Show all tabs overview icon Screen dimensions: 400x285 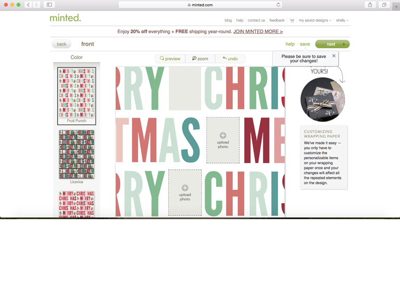[384, 5]
